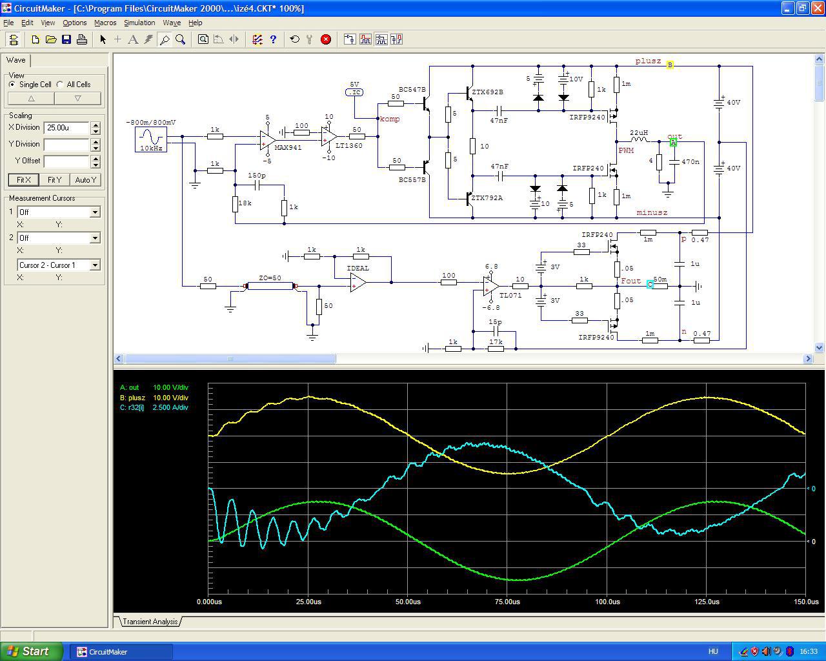Open the Simulation menu
The height and width of the screenshot is (661, 826).
tap(139, 23)
